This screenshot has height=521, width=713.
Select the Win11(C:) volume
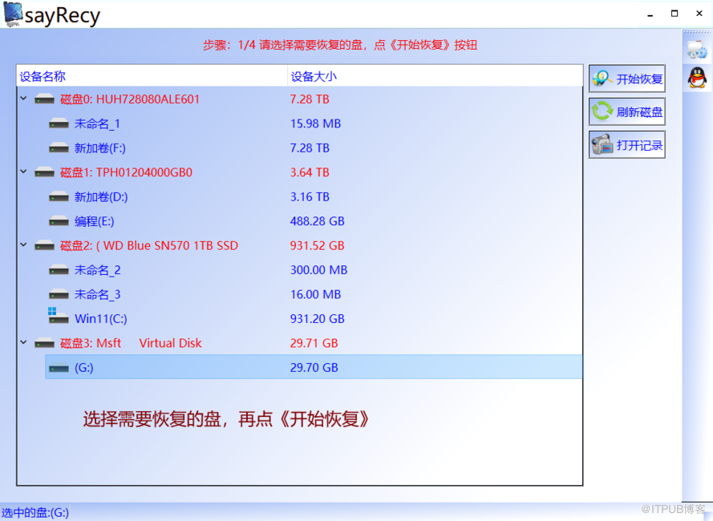click(x=101, y=319)
